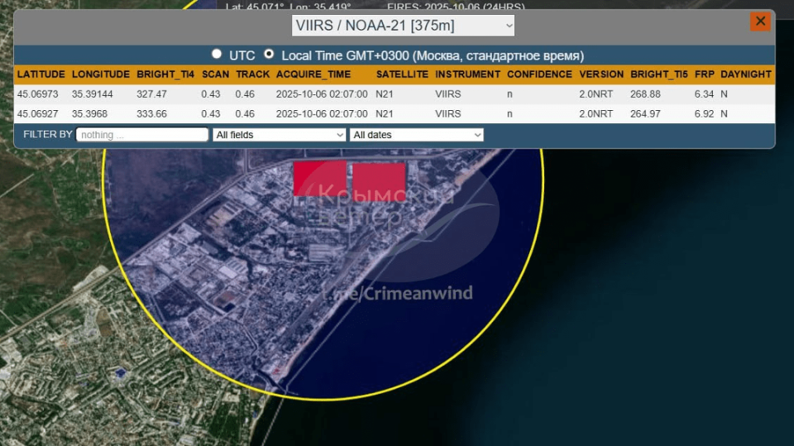Select the row with latitude 45.06973
794x446 pixels.
click(x=395, y=94)
